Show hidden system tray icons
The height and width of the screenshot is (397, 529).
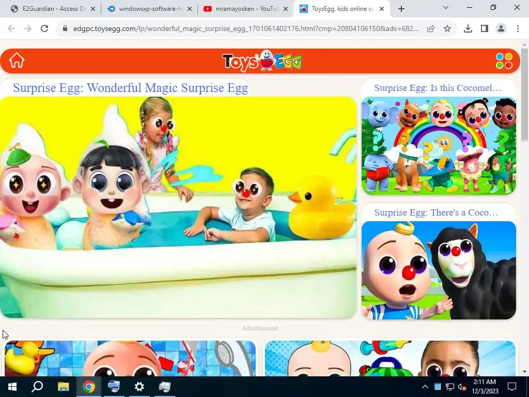(425, 387)
